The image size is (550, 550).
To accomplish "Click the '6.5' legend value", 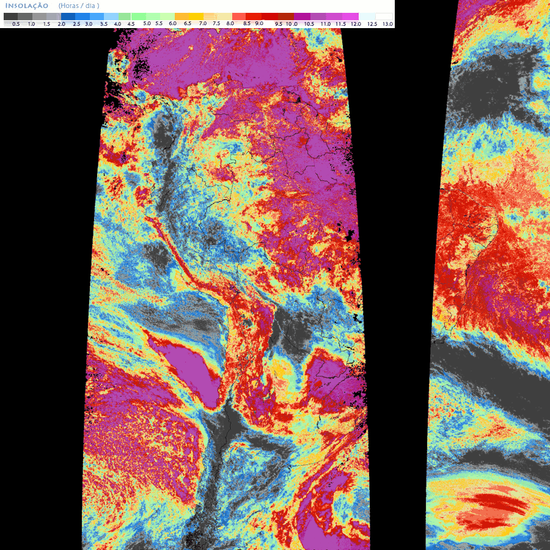I will (188, 23).
